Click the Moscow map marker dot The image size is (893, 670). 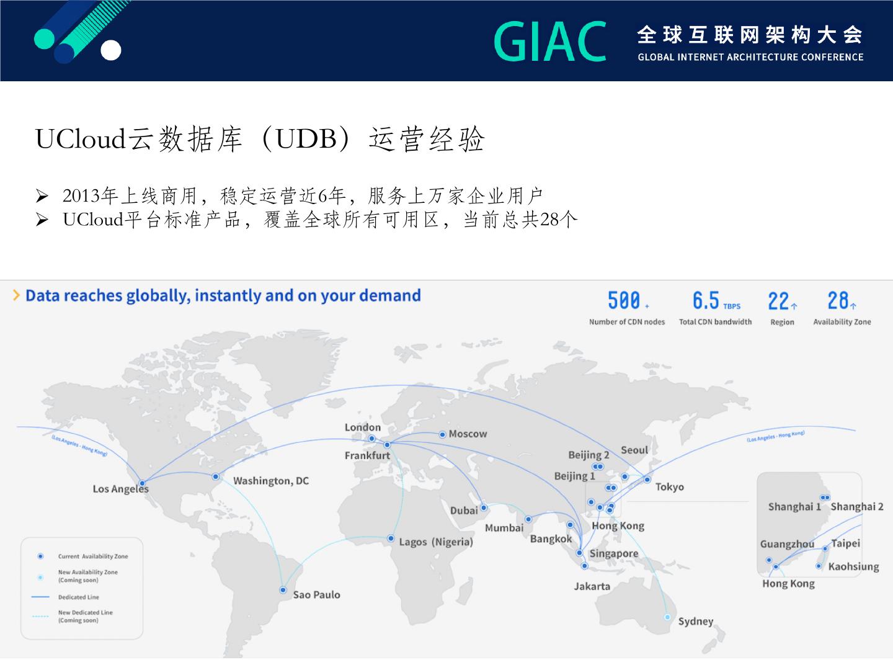point(442,434)
